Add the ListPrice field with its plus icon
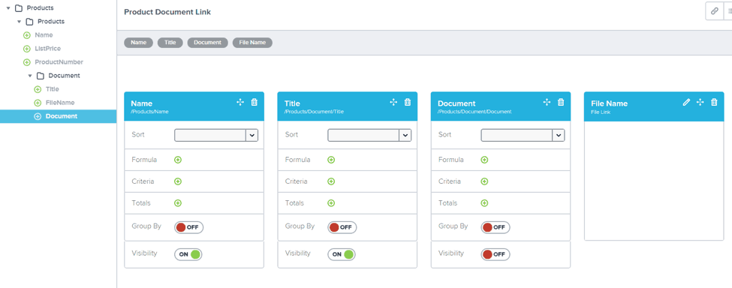732x288 pixels. [26, 49]
